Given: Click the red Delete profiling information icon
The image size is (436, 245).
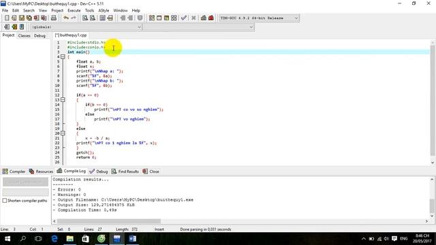Looking at the screenshot, I should pos(211,18).
